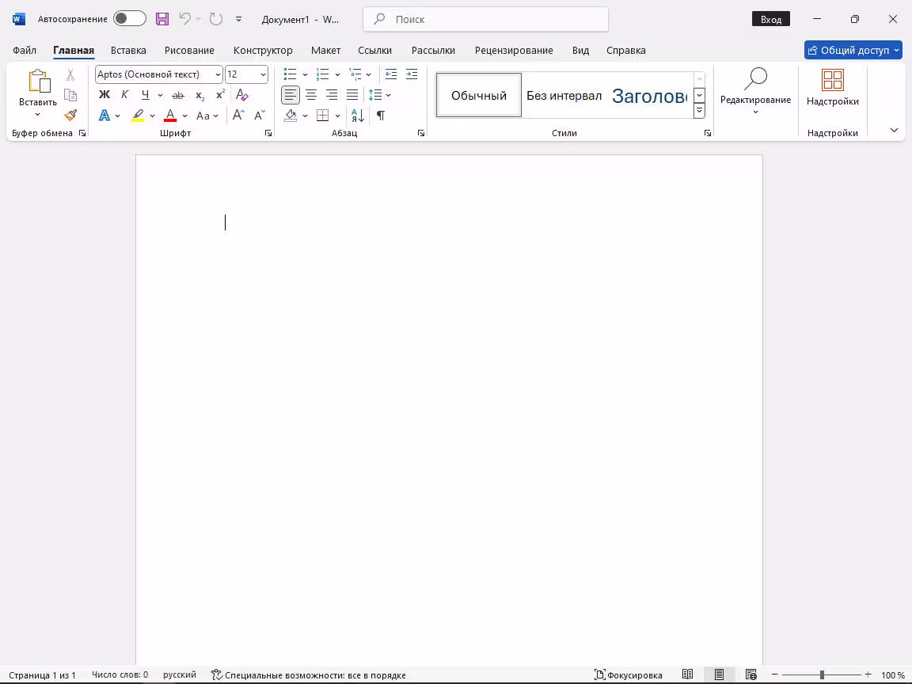The image size is (912, 684).
Task: Toggle the Автосохранение switch
Action: 129,19
